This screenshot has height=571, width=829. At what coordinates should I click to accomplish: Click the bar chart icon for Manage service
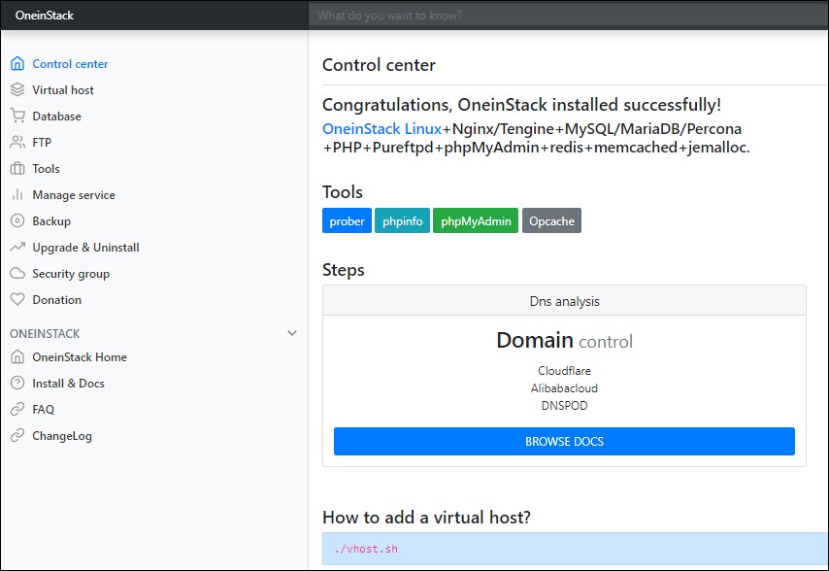(x=17, y=195)
